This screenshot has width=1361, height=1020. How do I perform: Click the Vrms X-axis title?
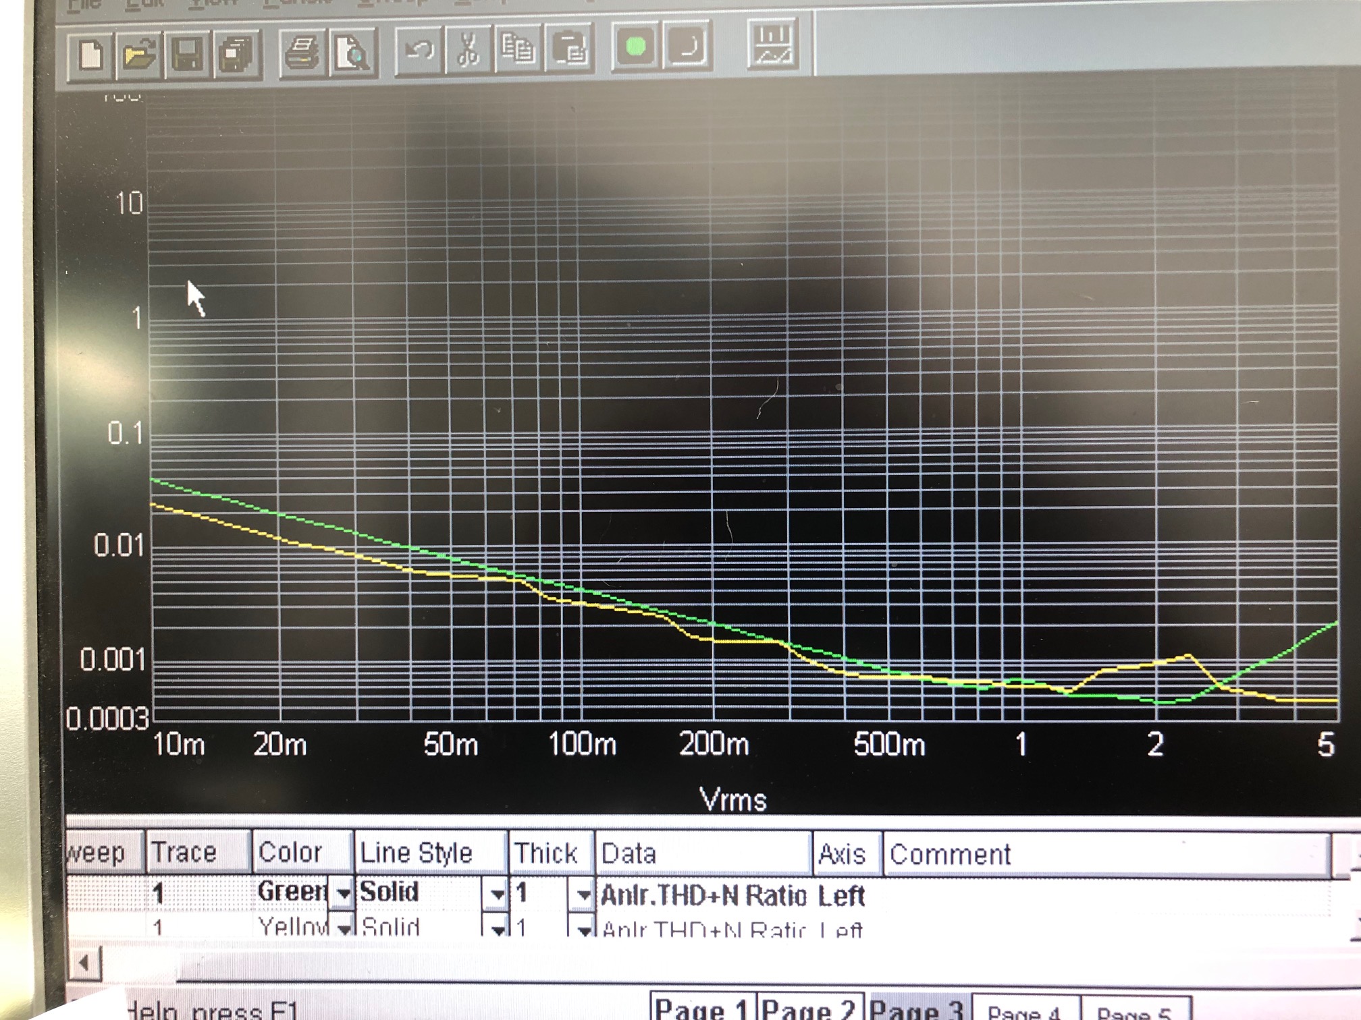point(733,800)
